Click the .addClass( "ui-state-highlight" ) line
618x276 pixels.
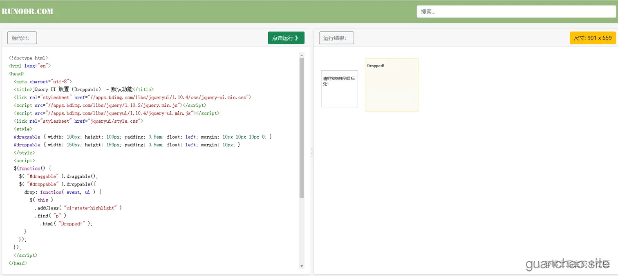click(x=78, y=208)
